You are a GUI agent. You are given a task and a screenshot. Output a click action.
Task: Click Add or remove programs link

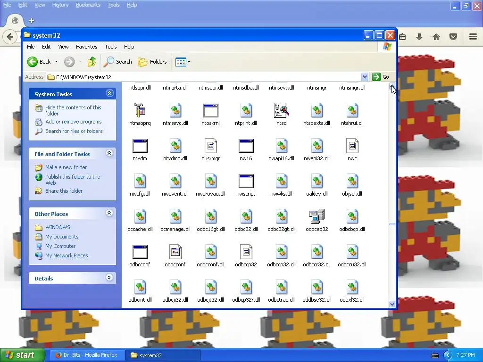coord(73,122)
